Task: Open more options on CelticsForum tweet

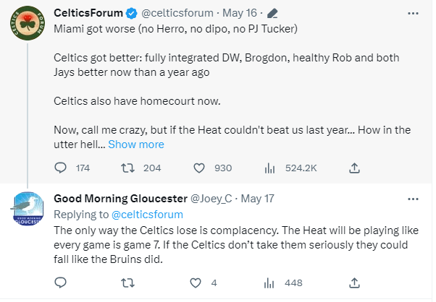Action: tap(413, 12)
